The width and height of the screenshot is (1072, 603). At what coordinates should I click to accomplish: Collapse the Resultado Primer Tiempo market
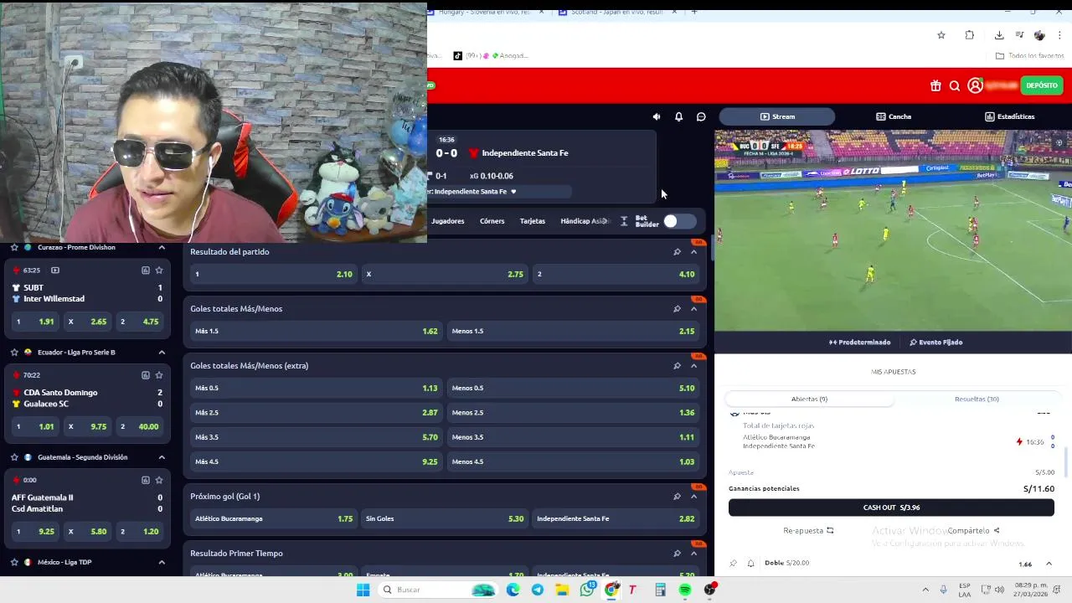tap(693, 553)
